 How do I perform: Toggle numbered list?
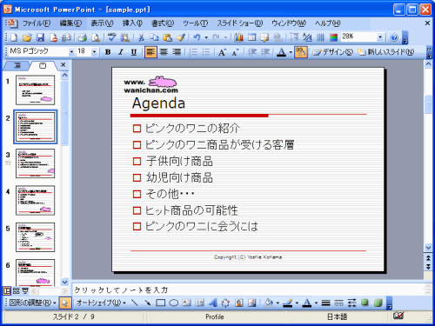193,52
